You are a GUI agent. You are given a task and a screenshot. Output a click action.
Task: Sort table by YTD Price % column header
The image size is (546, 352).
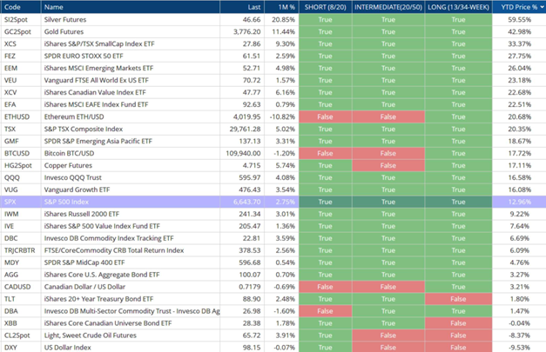pyautogui.click(x=513, y=7)
